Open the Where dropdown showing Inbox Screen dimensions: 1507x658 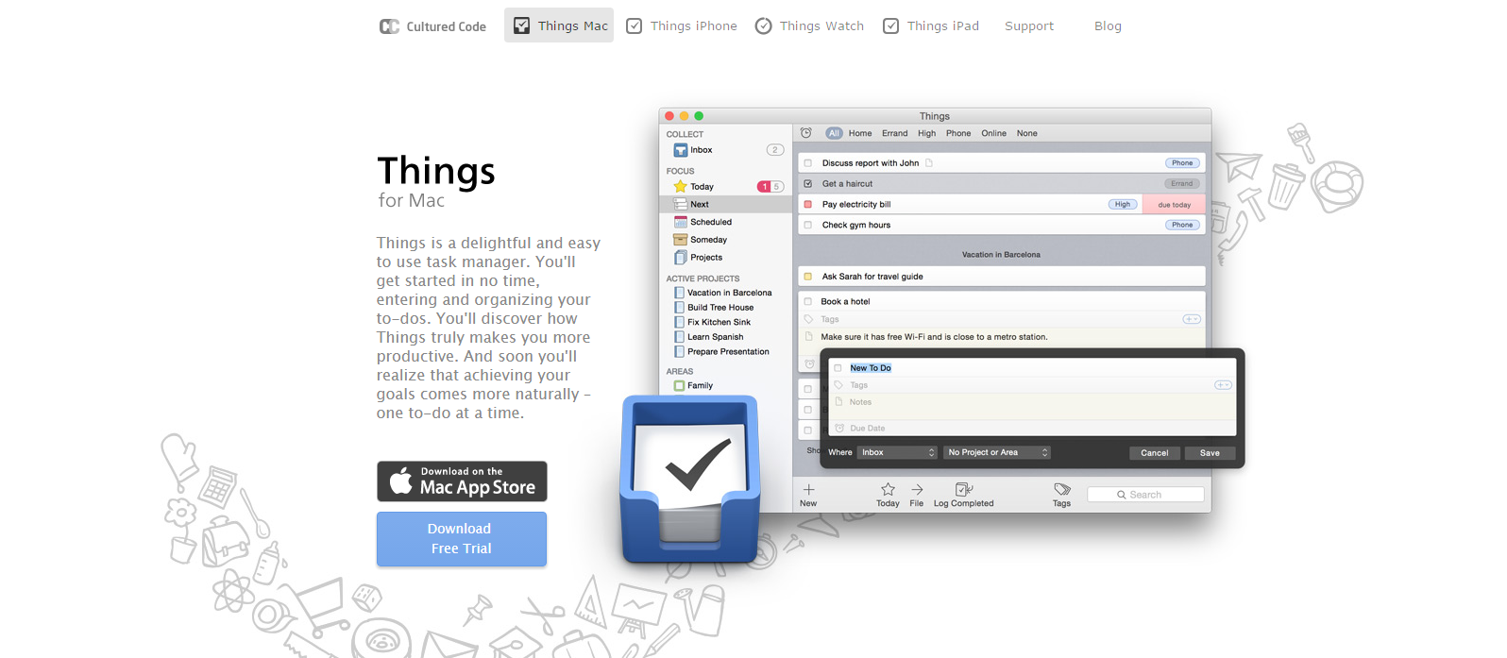(897, 453)
